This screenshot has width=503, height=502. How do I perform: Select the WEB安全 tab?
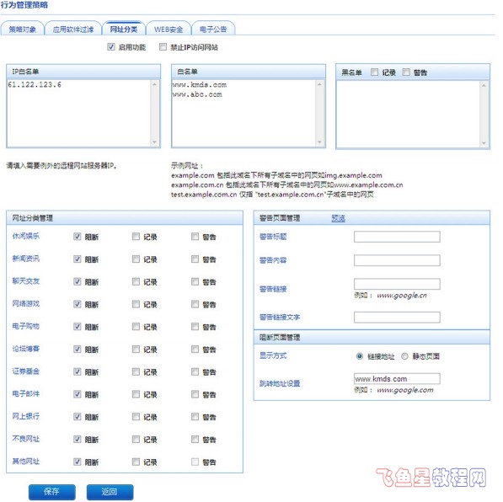click(169, 29)
